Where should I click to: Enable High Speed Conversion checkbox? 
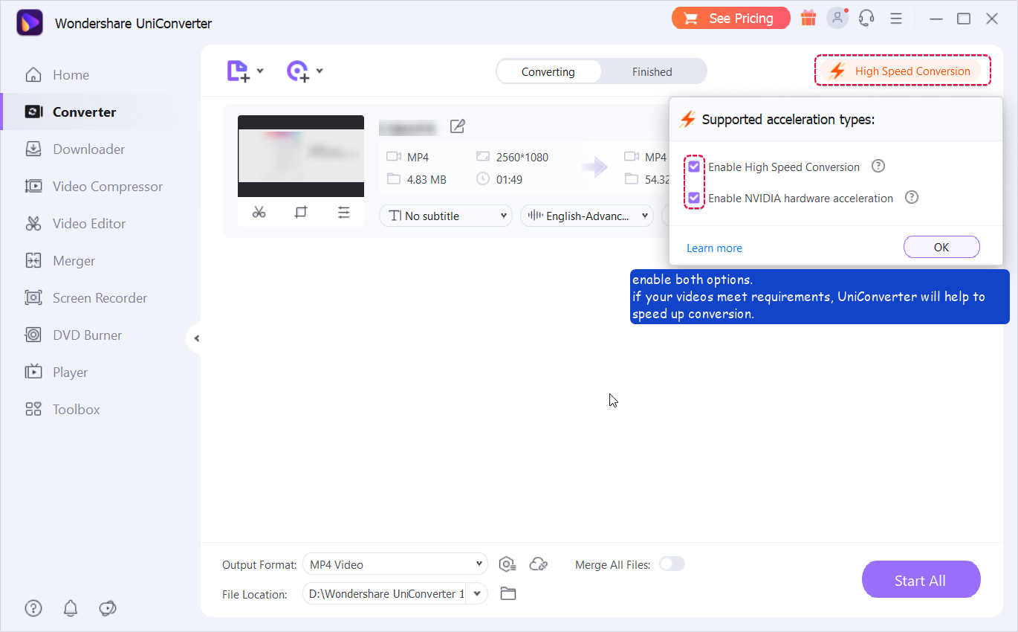point(694,166)
